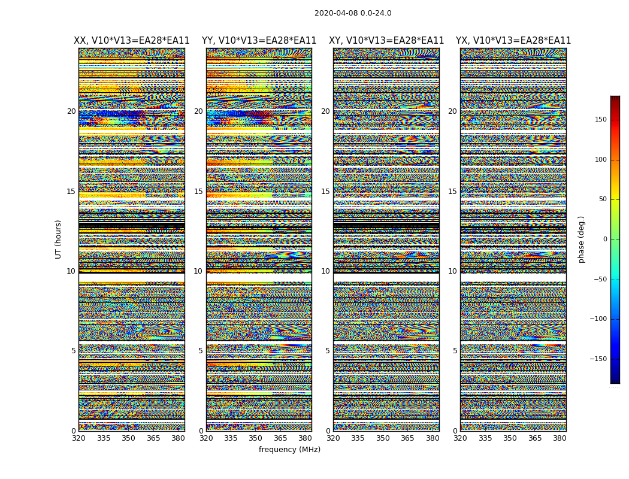Select the YX, V10*V13=EA28*EA11 subplot title
Image resolution: width=629 pixels, height=479 pixels.
pos(513,41)
